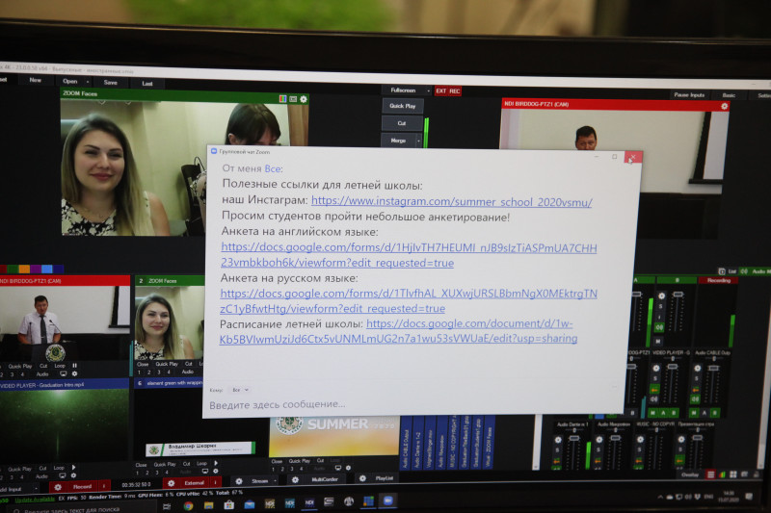Mute the Audio CABLE Output channel speaker
The image size is (771, 513).
click(x=696, y=399)
